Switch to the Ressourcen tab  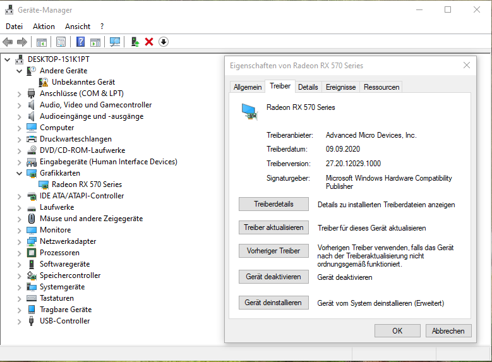381,87
